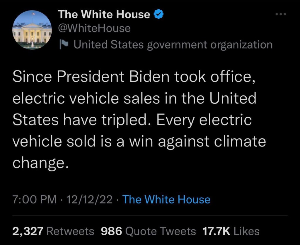Click the @WhiteHouse handle
Image resolution: width=300 pixels, height=245 pixels.
(95, 28)
